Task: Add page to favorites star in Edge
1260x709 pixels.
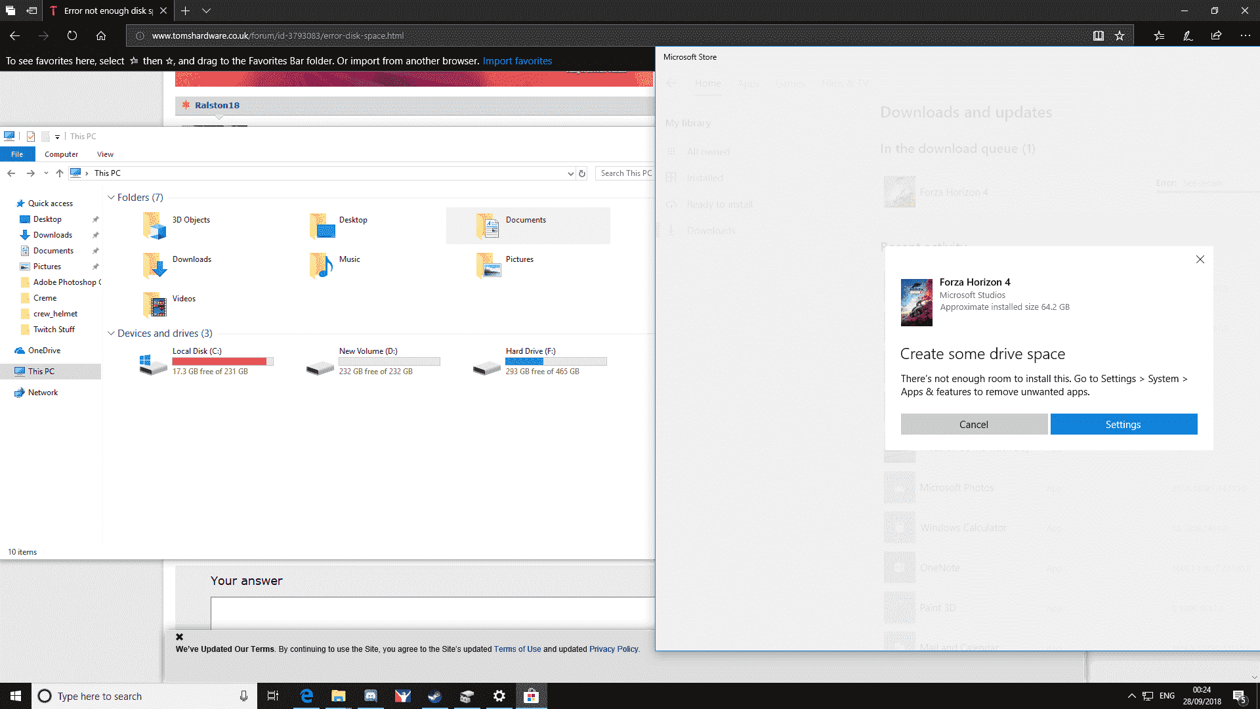Action: (1120, 35)
